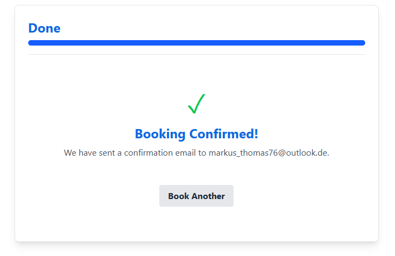Click the thin divider line below the progress bar
Image resolution: width=395 pixels, height=256 pixels.
click(x=196, y=55)
